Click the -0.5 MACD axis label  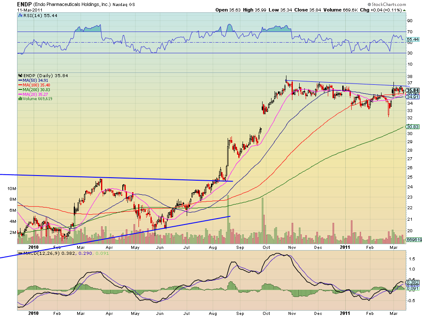pos(410,301)
